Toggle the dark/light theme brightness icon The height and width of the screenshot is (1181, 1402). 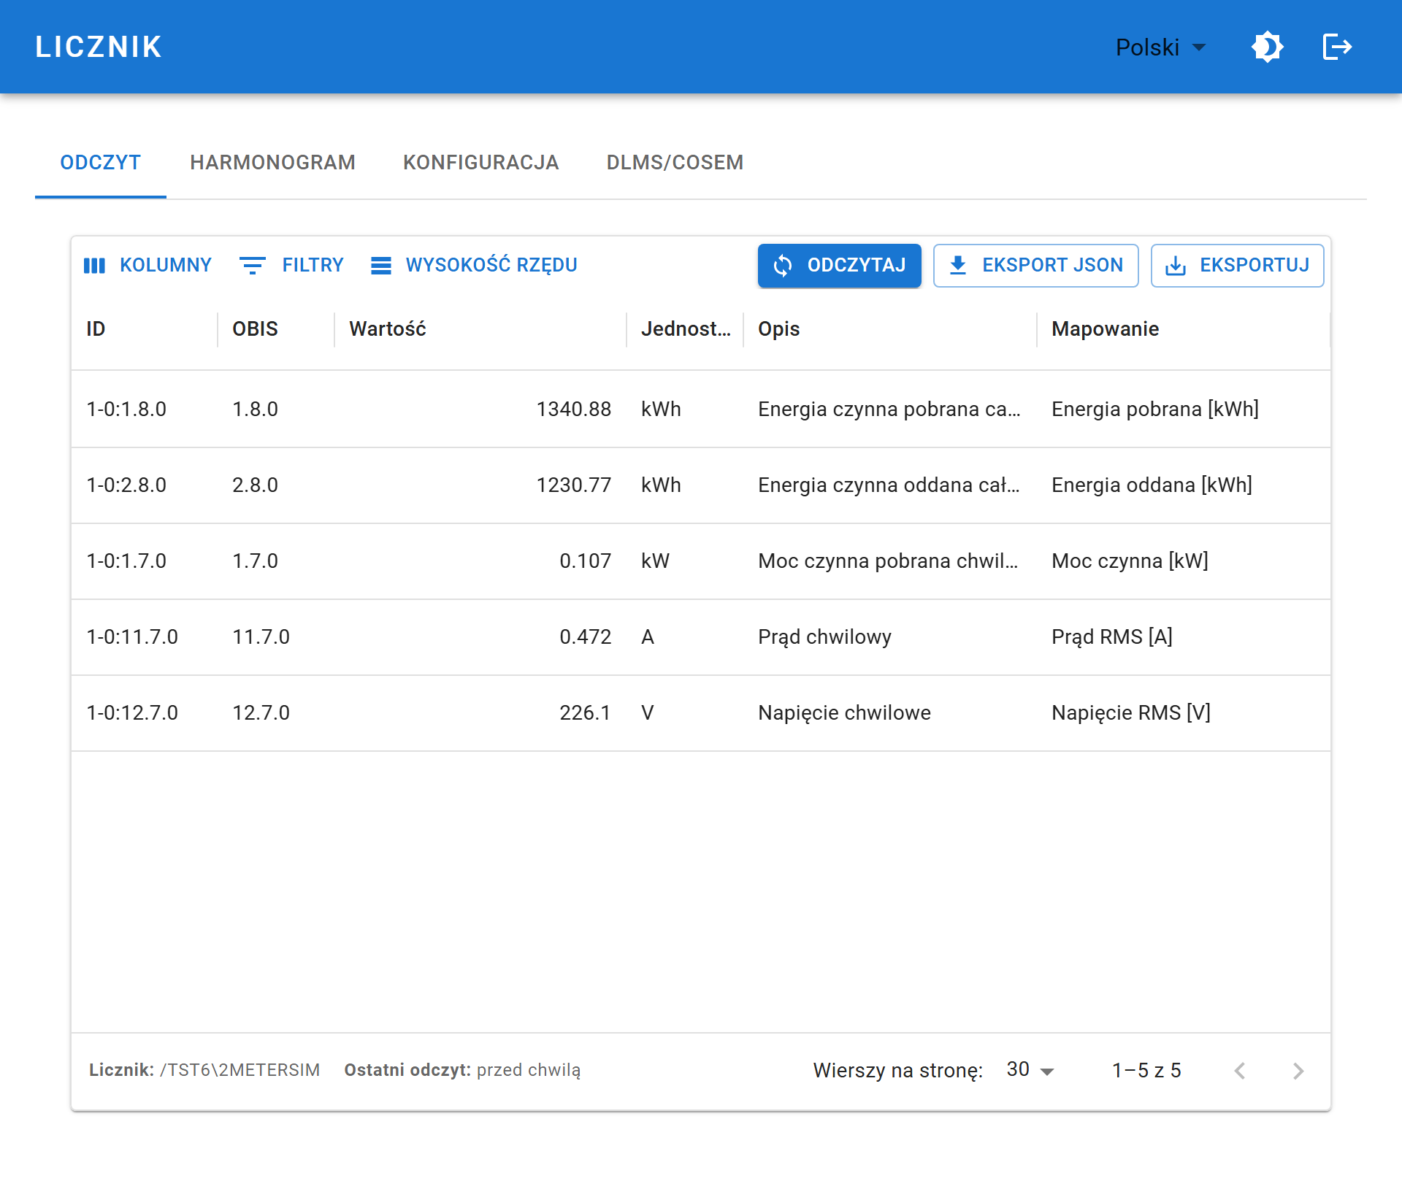pos(1268,47)
